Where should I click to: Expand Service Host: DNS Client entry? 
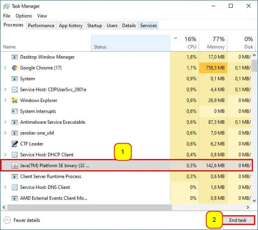5,187
